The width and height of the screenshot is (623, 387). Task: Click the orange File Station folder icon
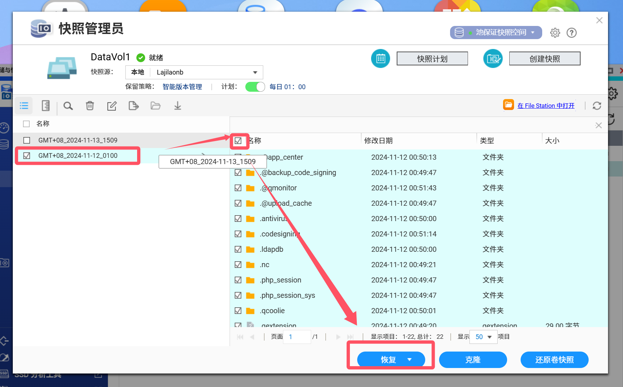[x=509, y=105]
